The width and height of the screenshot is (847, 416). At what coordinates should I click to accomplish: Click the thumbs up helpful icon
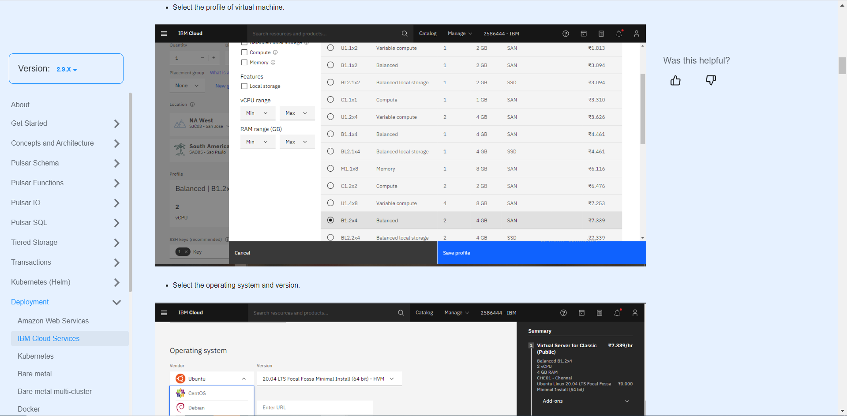(x=675, y=80)
